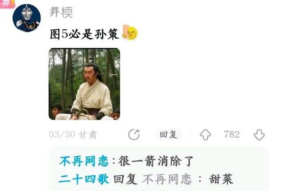Click the 03/30 甘肃 timestamp
The width and height of the screenshot is (281, 191).
tap(73, 135)
